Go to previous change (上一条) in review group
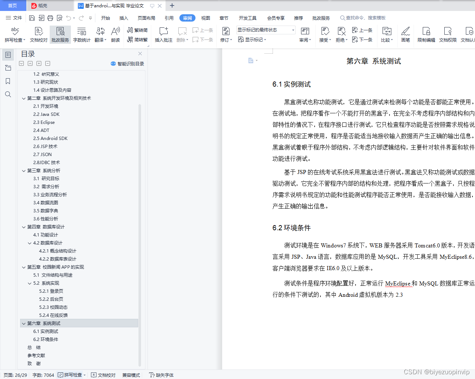 (x=362, y=30)
